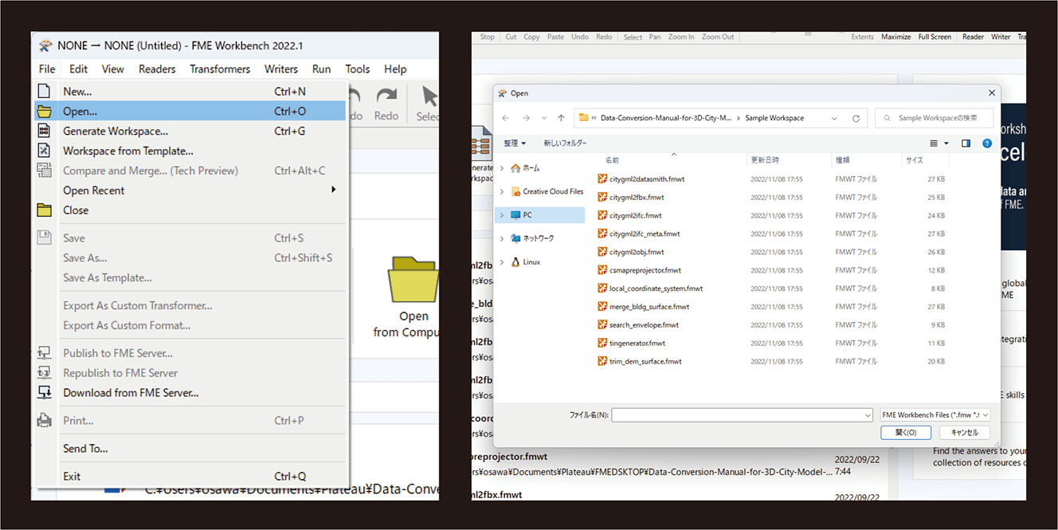Click 新しいフォルダー button
1058x530 pixels.
click(565, 143)
